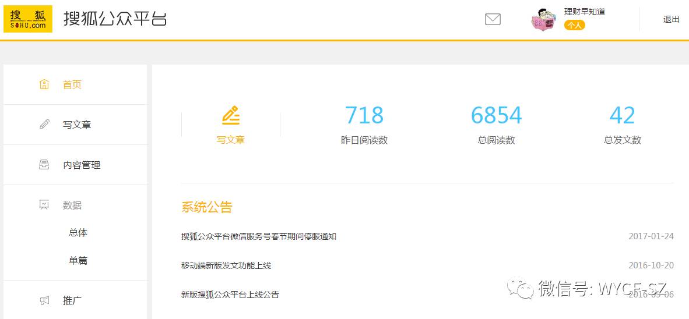Click the home icon beside 首页
Viewport: 689px width, 319px height.
tap(44, 84)
